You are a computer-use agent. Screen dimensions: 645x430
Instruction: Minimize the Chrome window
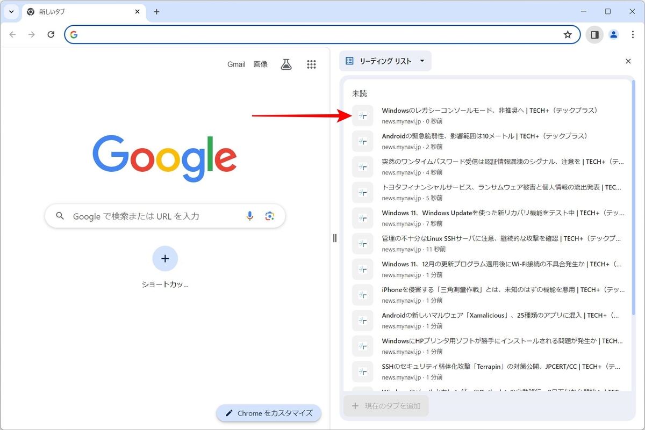pos(584,11)
